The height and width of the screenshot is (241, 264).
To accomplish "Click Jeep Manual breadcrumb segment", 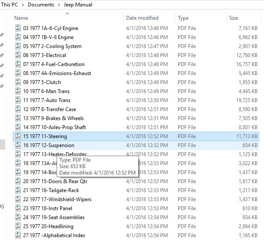I will pyautogui.click(x=78, y=5).
